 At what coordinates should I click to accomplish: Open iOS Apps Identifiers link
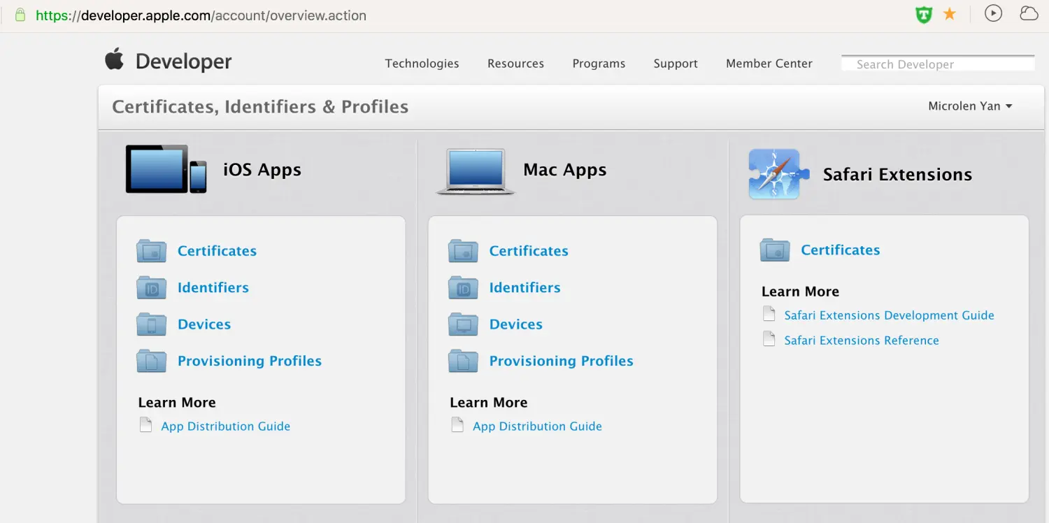[x=213, y=287]
